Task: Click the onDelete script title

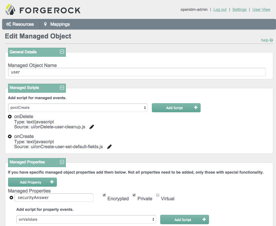Action: point(24,117)
